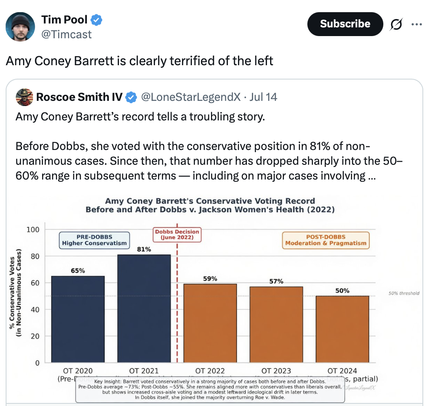Expand the truncated quoted tweet text
This screenshot has height=406, width=435.
point(372,176)
